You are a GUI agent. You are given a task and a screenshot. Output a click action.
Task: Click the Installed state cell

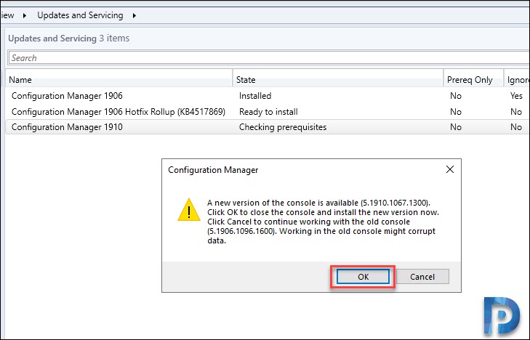[255, 96]
